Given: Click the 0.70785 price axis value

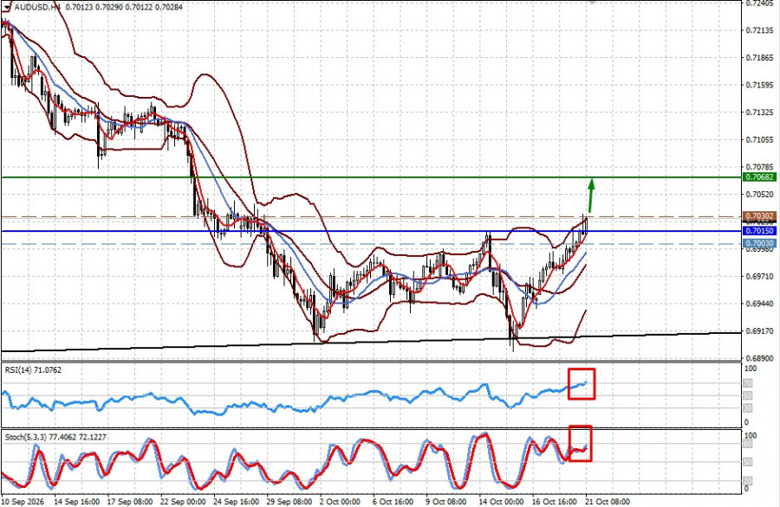Looking at the screenshot, I should coord(760,167).
